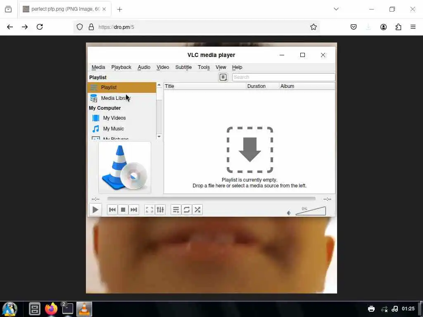Open the Subtitle menu
This screenshot has height=317, width=423.
click(x=183, y=67)
